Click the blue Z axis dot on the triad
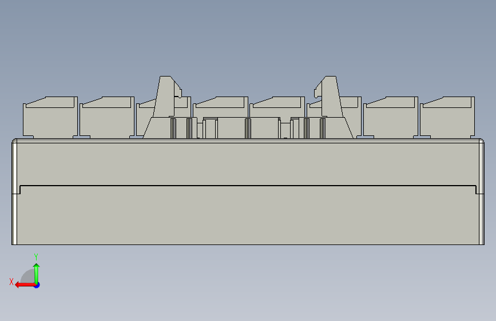 coord(37,285)
